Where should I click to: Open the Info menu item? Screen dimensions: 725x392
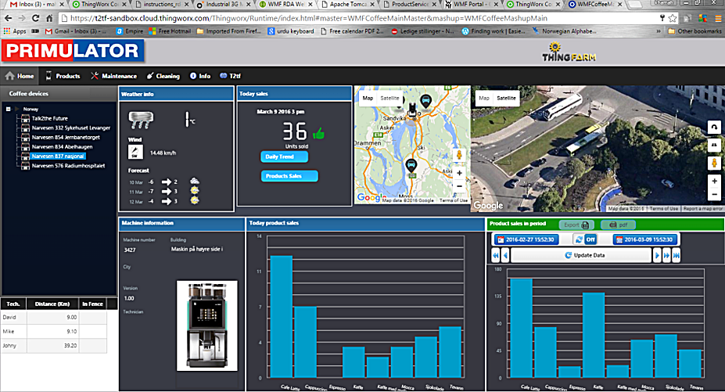click(x=200, y=76)
